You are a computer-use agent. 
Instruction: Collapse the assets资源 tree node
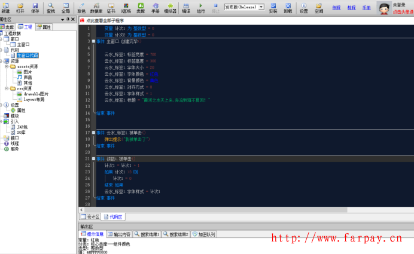7,66
